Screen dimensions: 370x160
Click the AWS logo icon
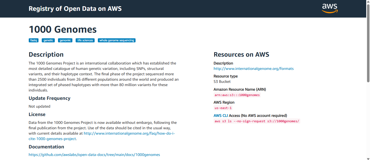point(330,8)
